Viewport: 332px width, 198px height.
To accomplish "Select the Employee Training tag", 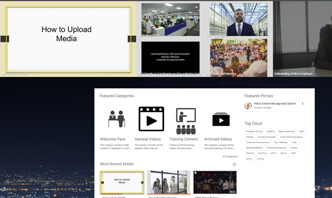I will pyautogui.click(x=254, y=131).
